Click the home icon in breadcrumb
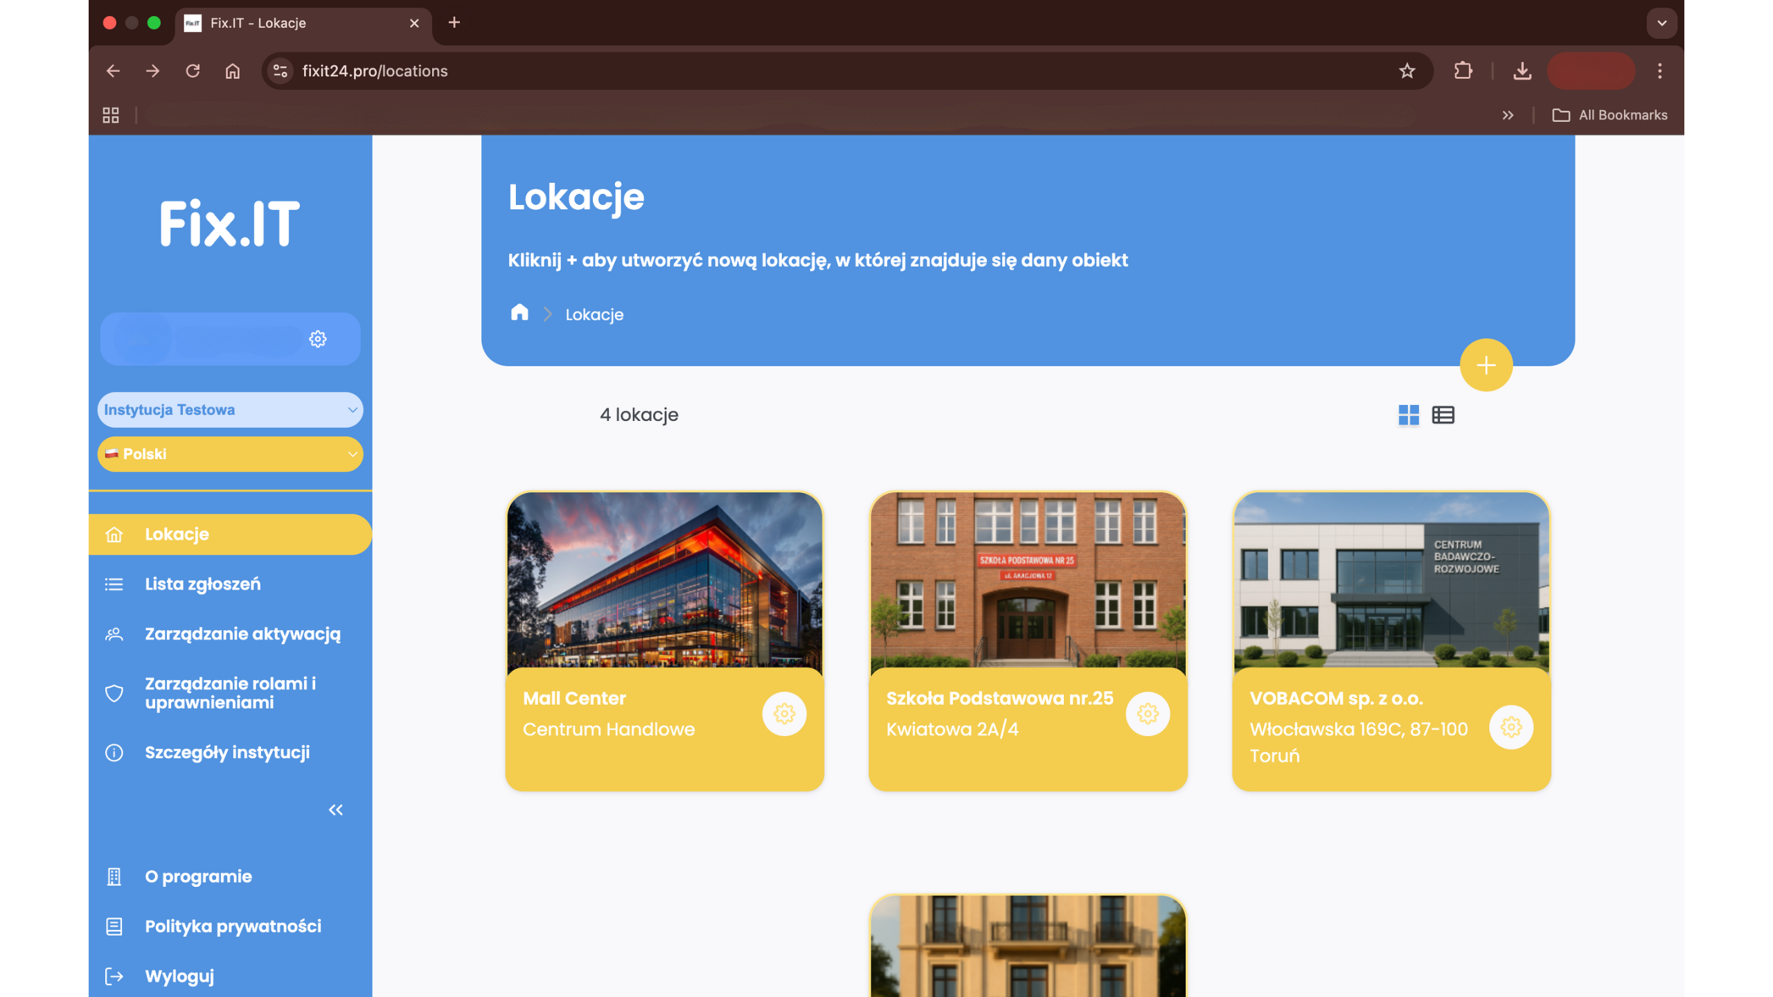Image resolution: width=1773 pixels, height=997 pixels. (x=519, y=313)
